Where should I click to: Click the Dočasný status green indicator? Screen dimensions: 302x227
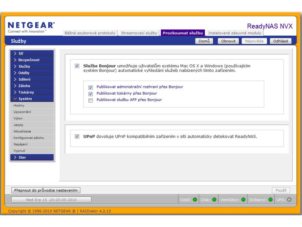pos(270,200)
